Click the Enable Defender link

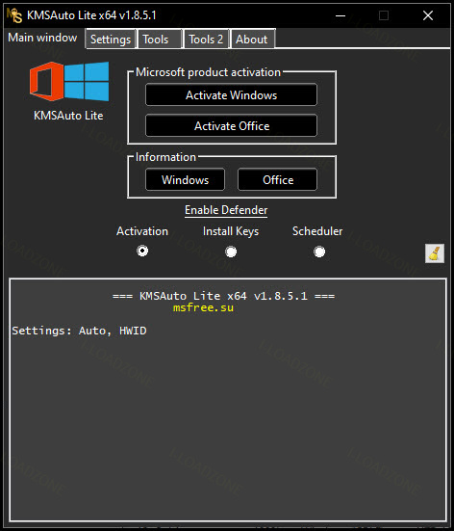point(226,210)
